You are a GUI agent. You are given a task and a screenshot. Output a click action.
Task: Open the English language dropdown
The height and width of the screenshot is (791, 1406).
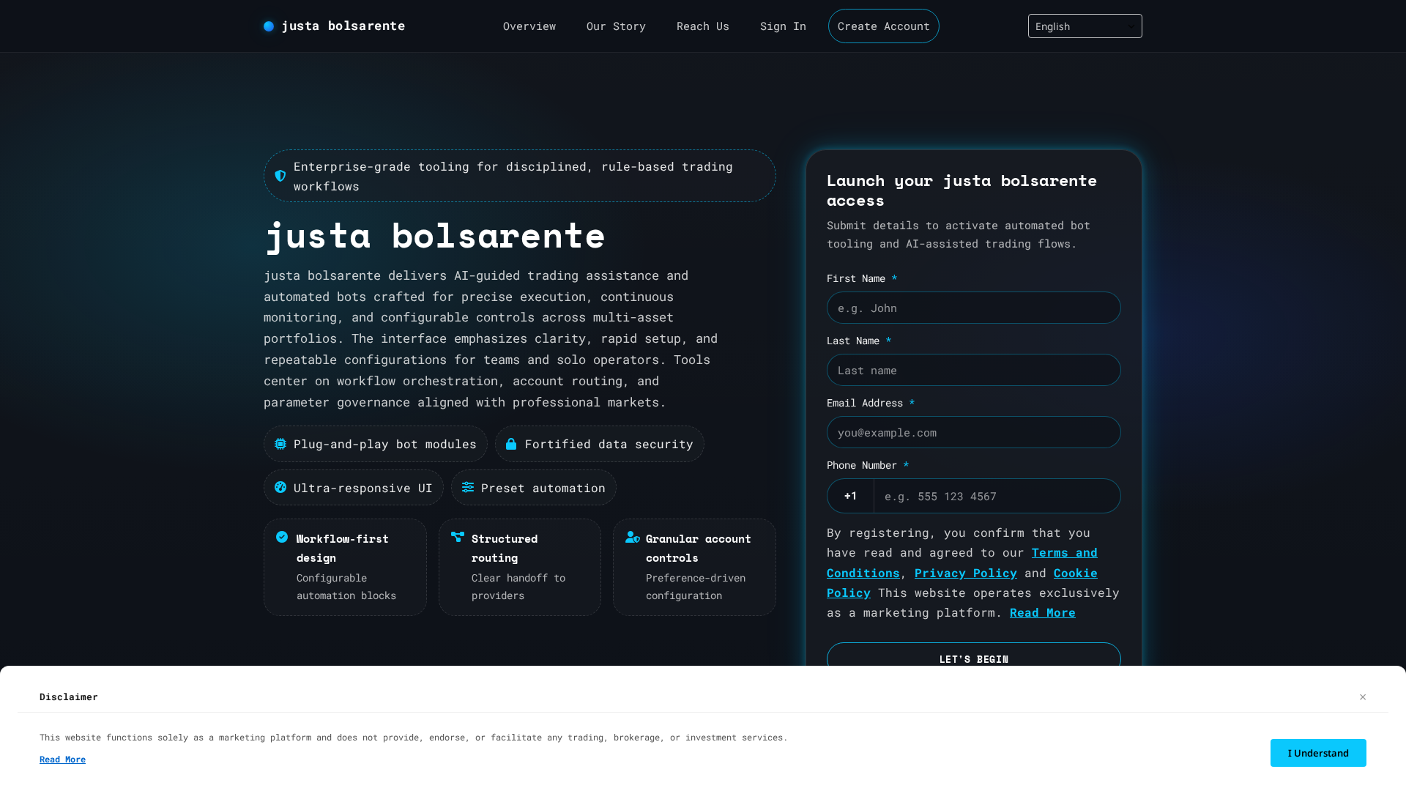pyautogui.click(x=1085, y=26)
